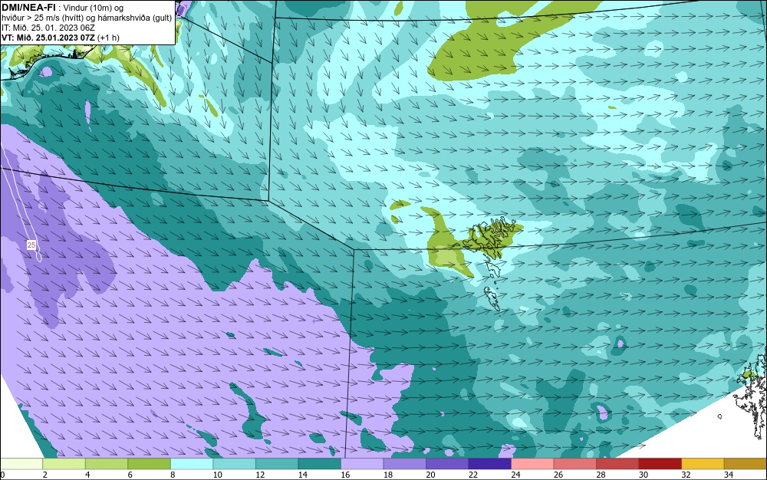Click the legend value '2'

point(45,475)
